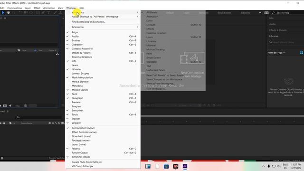Open the After Effects taskbar icon
The image size is (304, 171).
(x=185, y=166)
